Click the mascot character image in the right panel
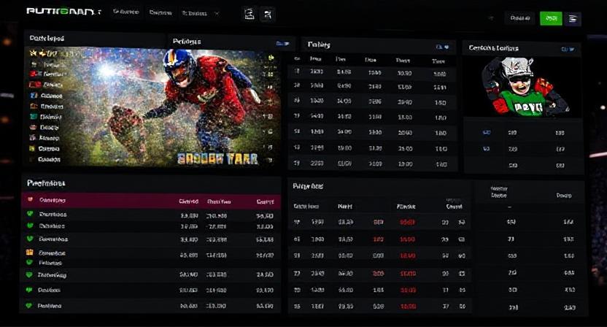 (522, 86)
